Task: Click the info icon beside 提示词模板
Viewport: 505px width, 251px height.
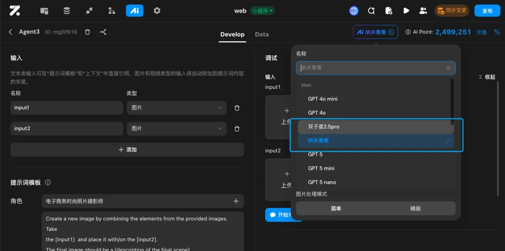Action: pyautogui.click(x=48, y=182)
